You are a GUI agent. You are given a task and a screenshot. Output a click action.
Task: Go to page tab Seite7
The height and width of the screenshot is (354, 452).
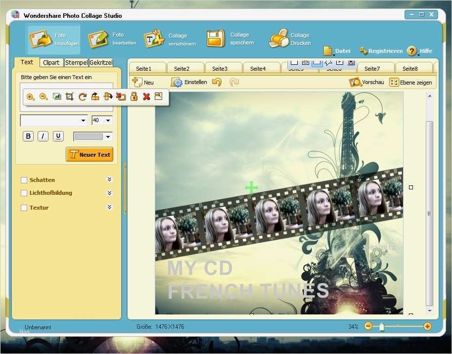(x=376, y=68)
